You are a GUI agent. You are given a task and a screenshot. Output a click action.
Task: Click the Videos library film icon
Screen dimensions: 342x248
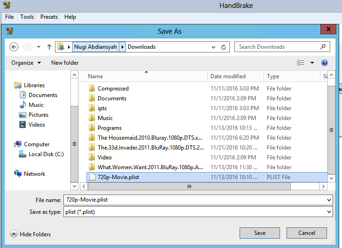(23, 125)
